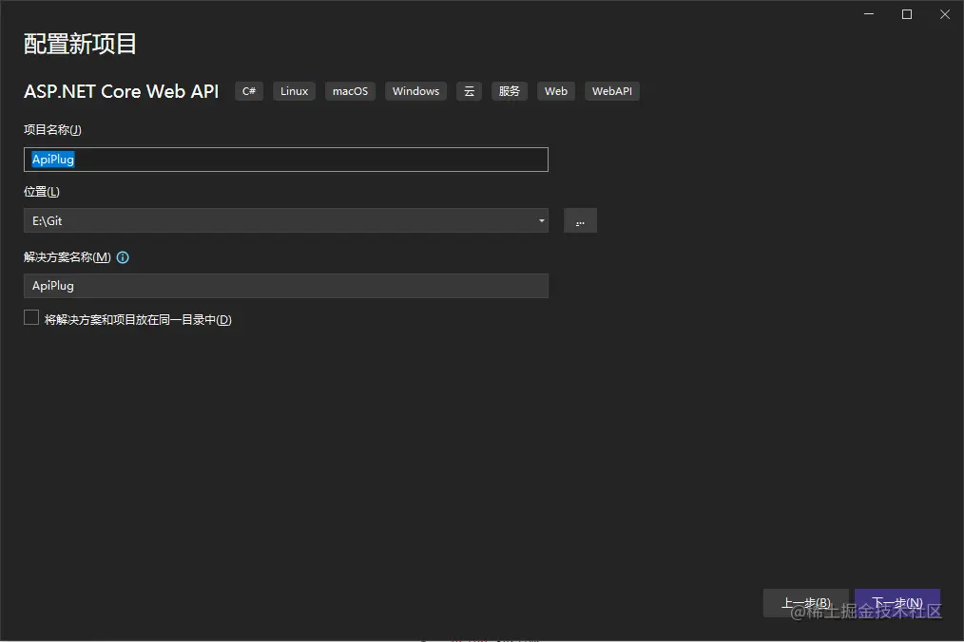Click the WebAPI tag

coord(611,91)
